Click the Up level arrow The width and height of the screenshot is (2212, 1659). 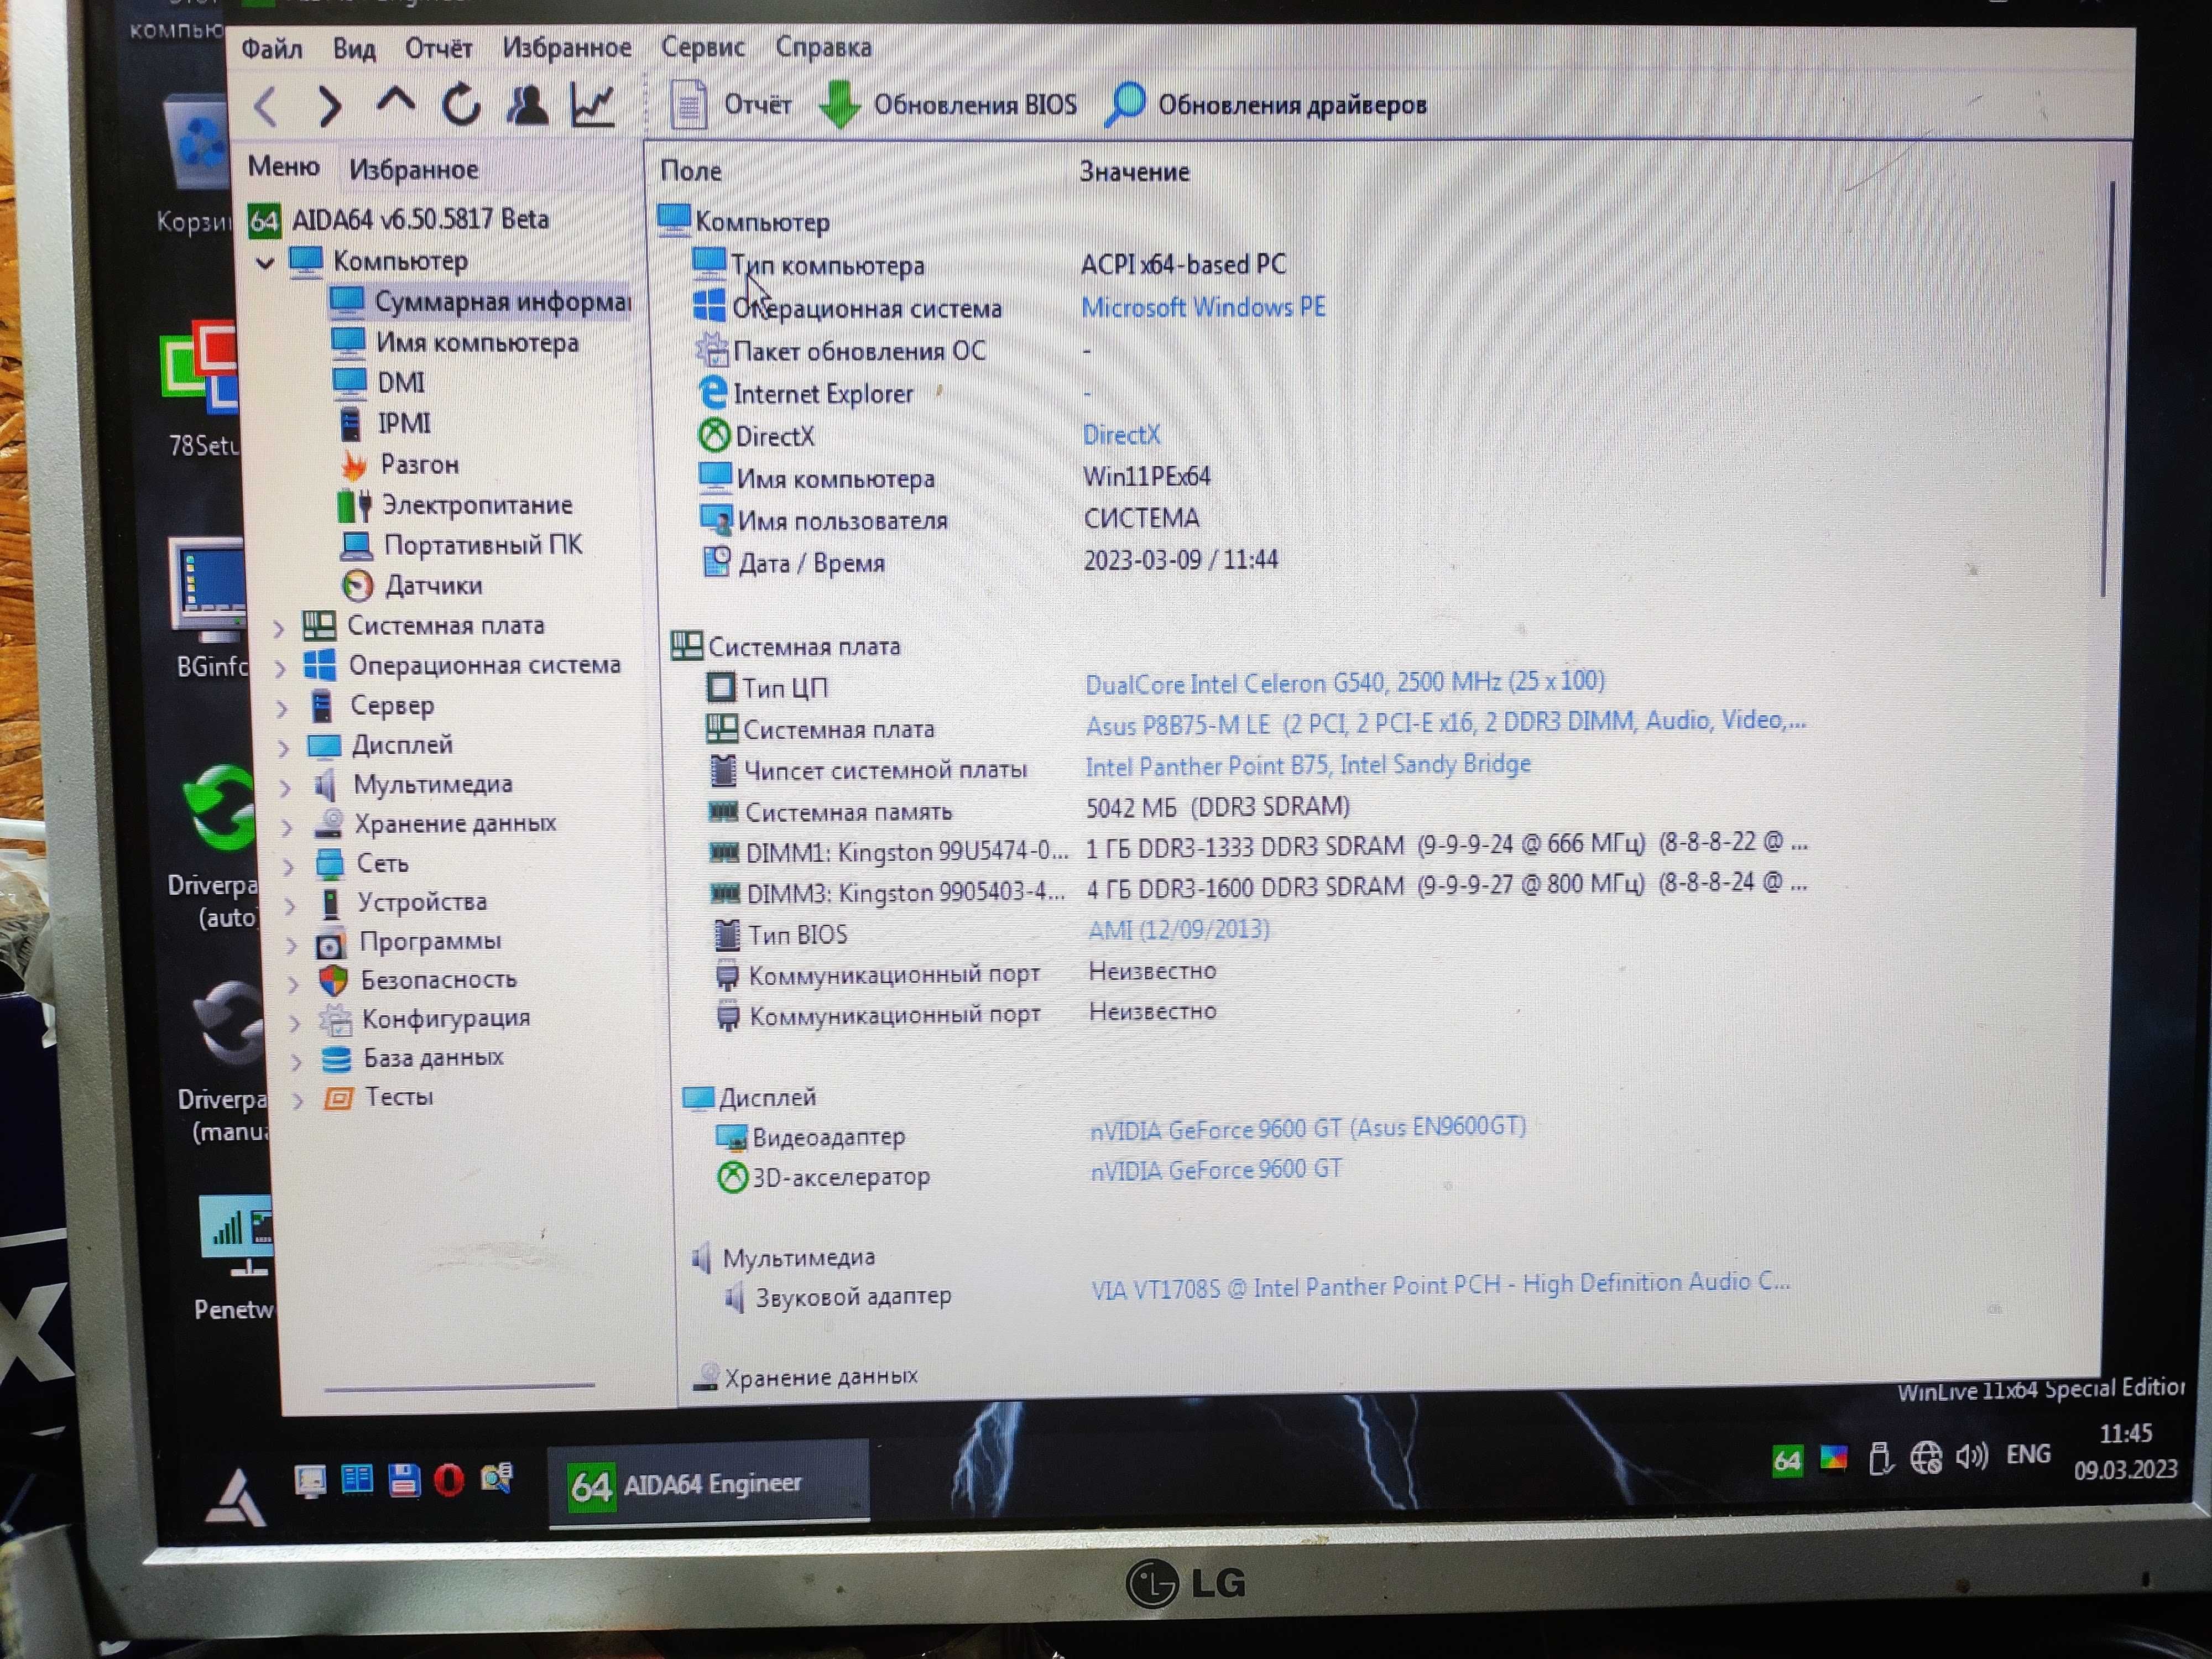point(396,101)
